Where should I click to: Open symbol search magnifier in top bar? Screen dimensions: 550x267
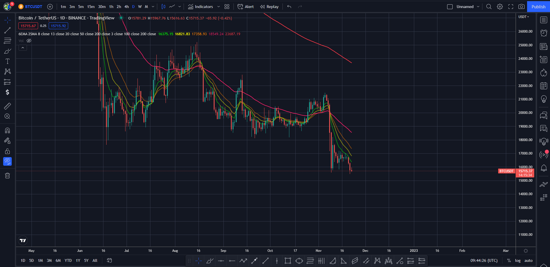click(x=489, y=7)
